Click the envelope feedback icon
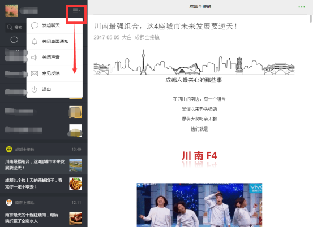Screen dimensions: 313x227 pos(35,73)
